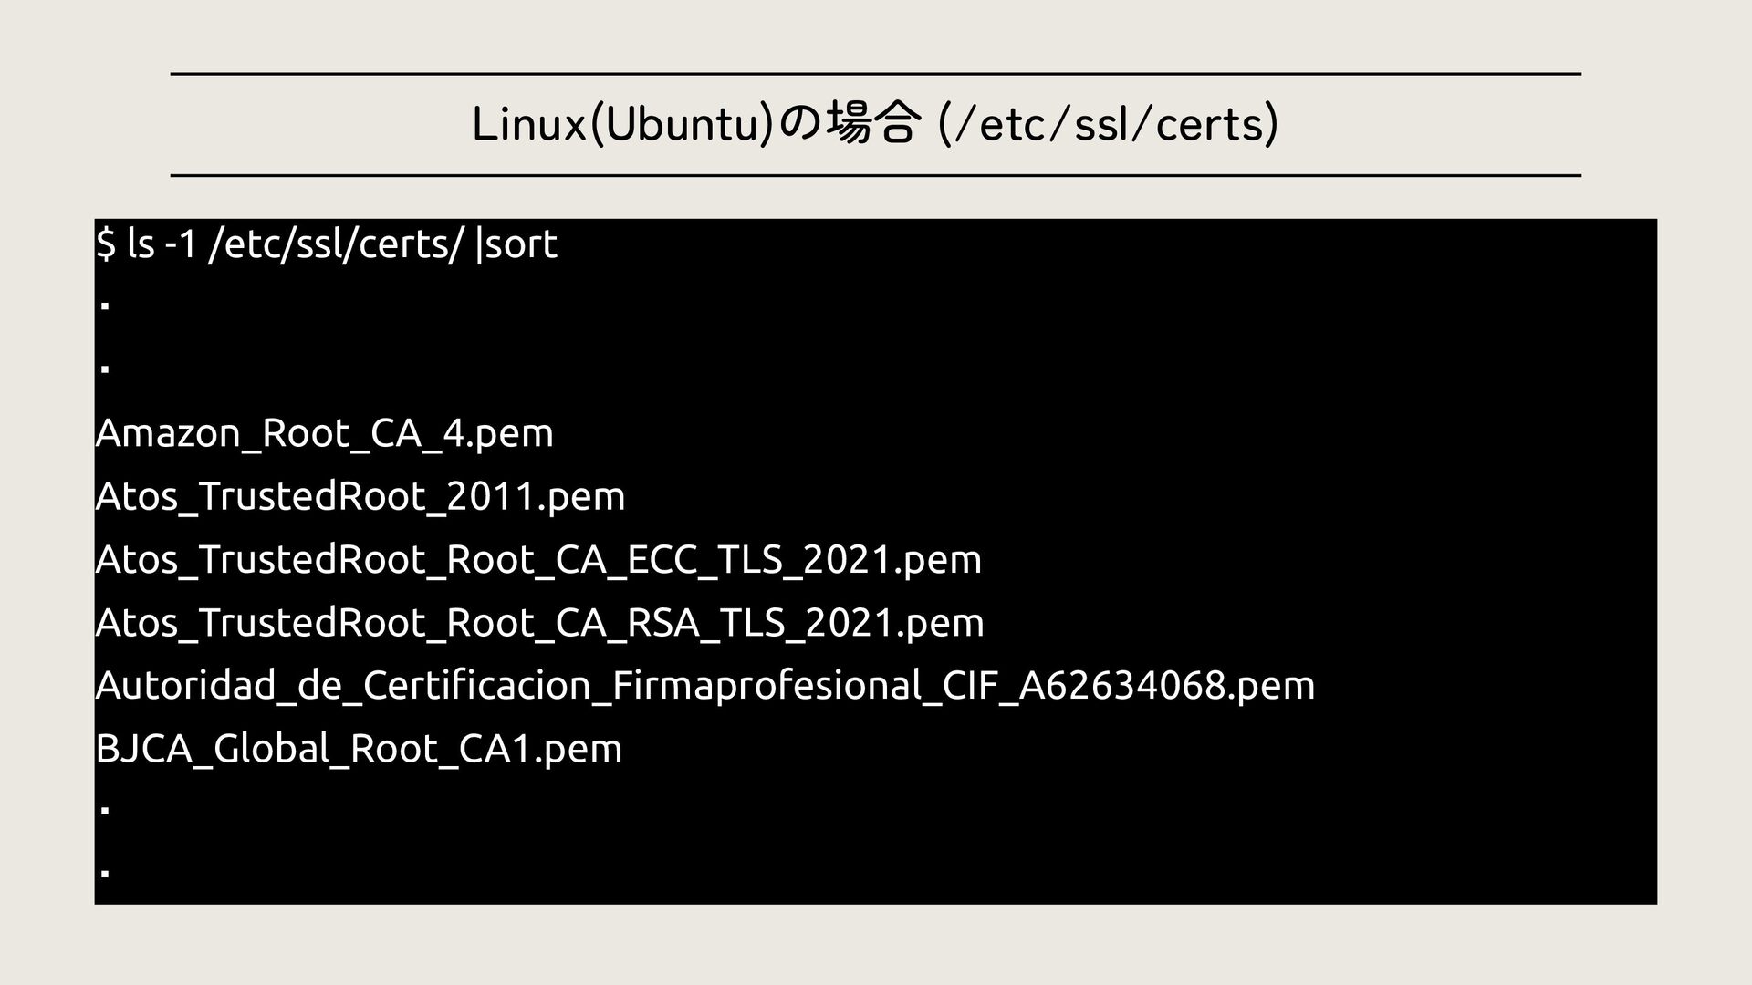This screenshot has height=985, width=1752.
Task: Click the horizontal line above the title
Action: [875, 74]
